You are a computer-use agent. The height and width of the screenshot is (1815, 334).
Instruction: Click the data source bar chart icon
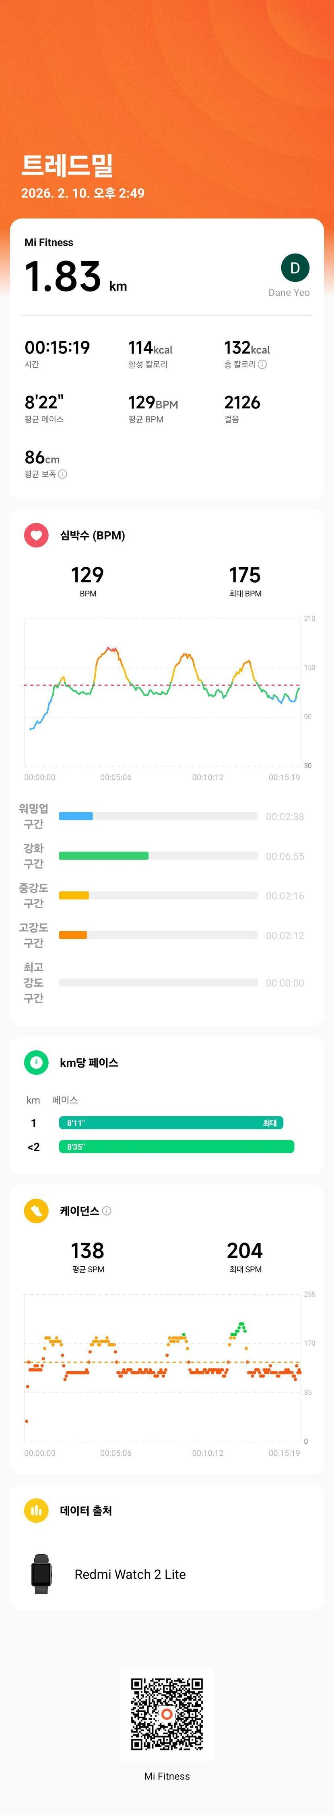[37, 1510]
